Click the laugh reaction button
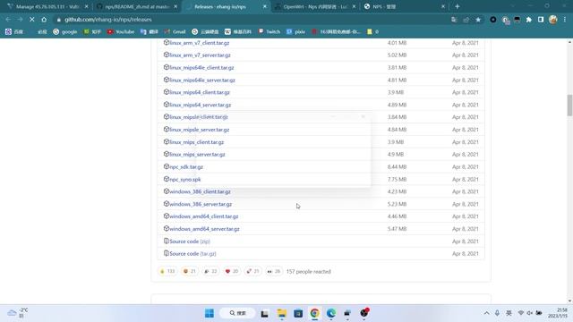 (x=189, y=271)
